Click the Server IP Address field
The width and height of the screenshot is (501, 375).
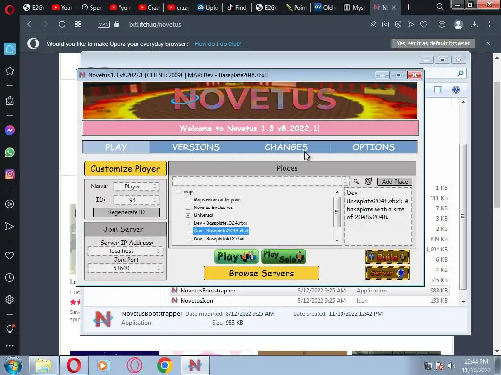coord(125,251)
